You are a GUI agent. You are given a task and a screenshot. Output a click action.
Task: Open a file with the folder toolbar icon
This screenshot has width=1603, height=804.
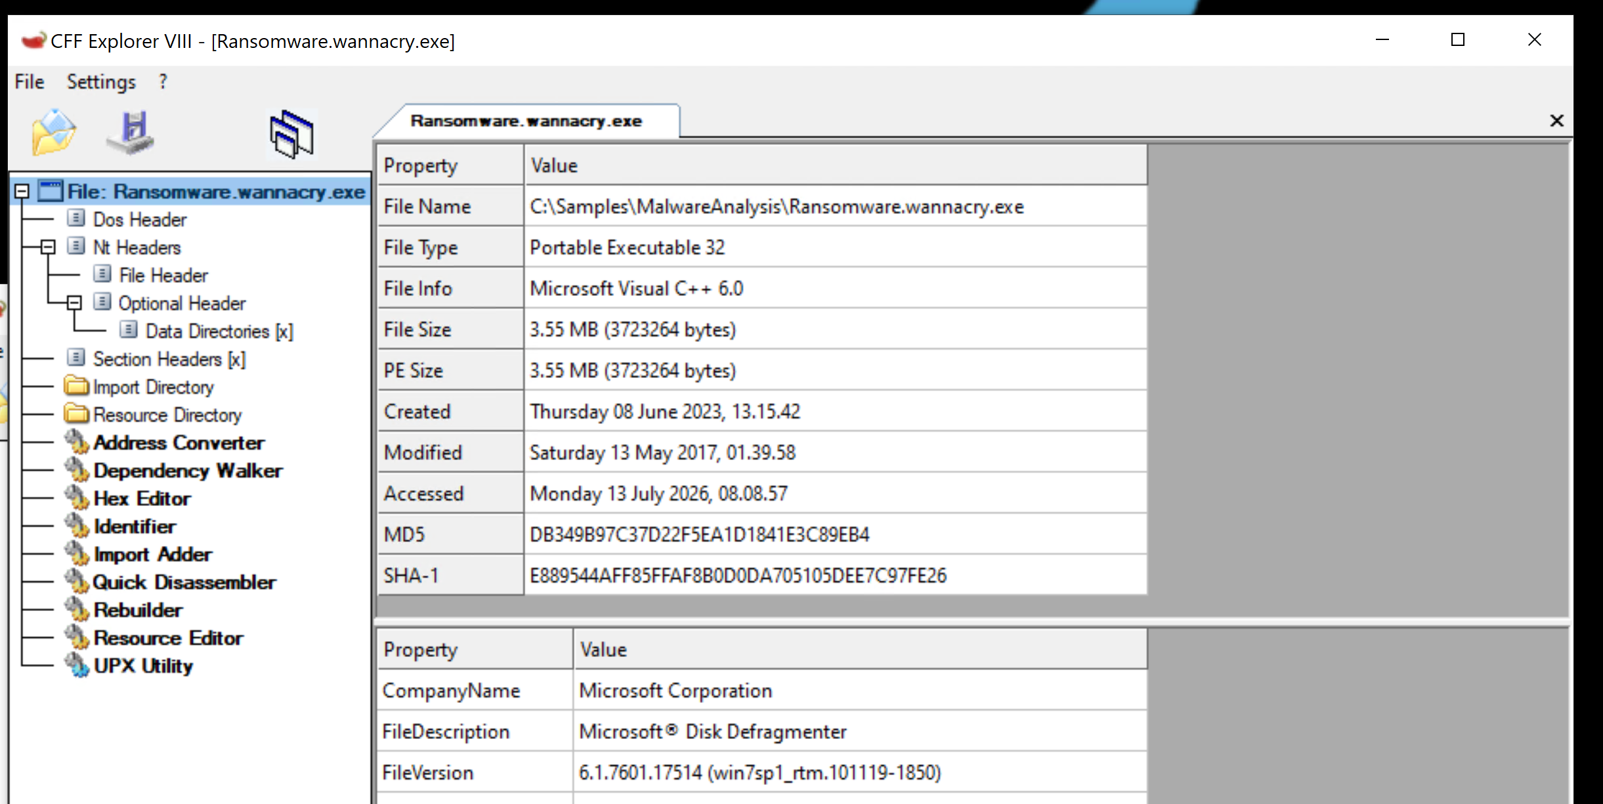click(54, 133)
